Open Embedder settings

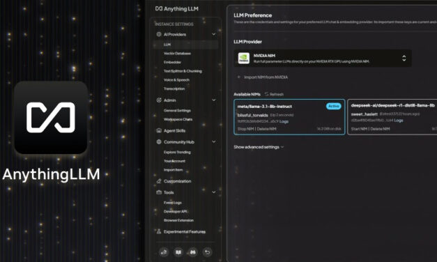click(173, 62)
